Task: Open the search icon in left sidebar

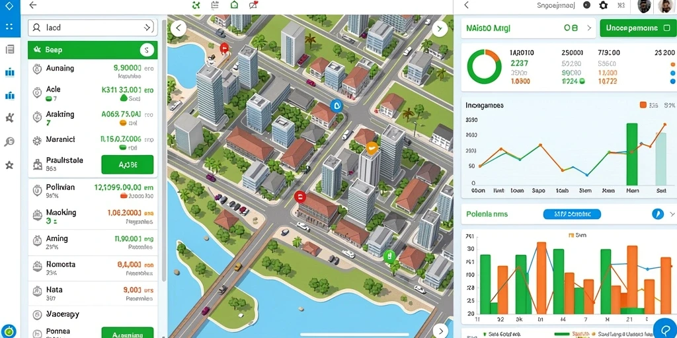Action: tap(9, 141)
